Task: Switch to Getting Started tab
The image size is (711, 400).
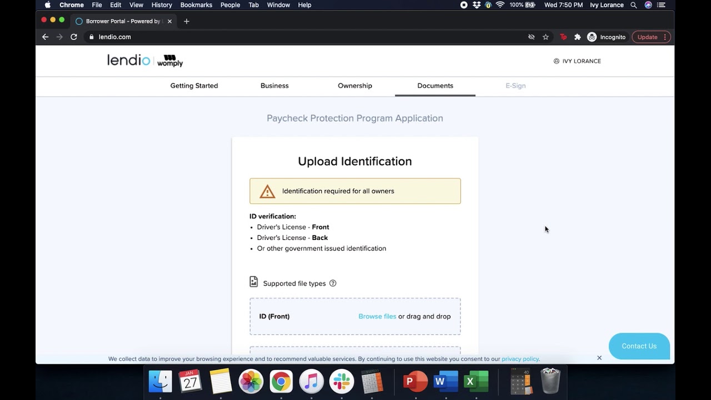Action: coord(194,86)
